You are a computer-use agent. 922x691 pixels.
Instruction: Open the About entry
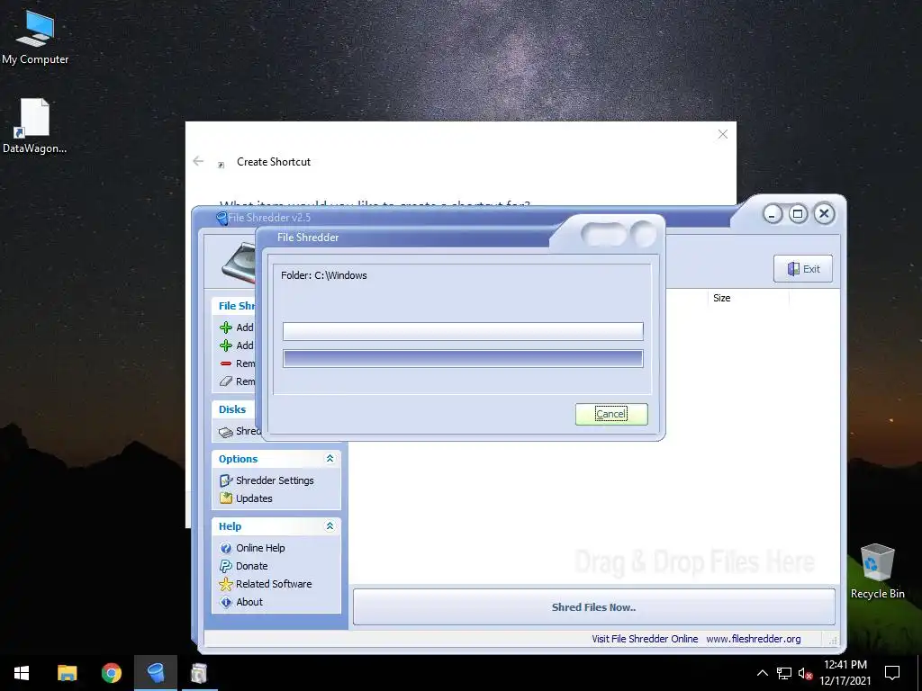click(249, 602)
